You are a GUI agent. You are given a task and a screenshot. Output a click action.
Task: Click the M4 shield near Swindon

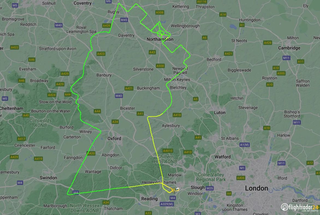click(x=20, y=183)
